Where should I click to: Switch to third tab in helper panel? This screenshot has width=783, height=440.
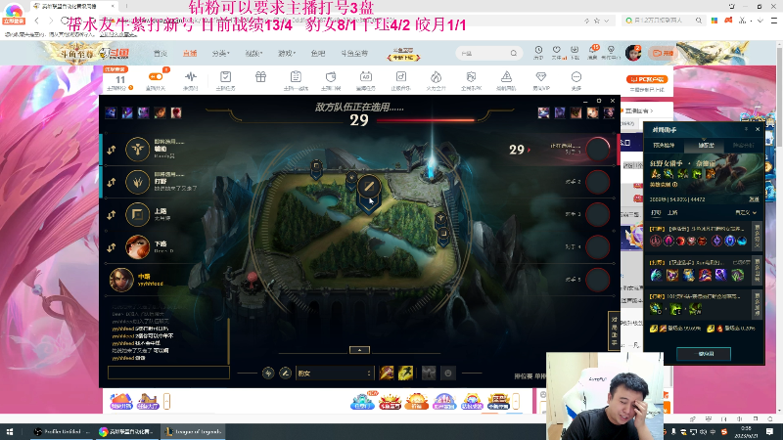pyautogui.click(x=743, y=145)
